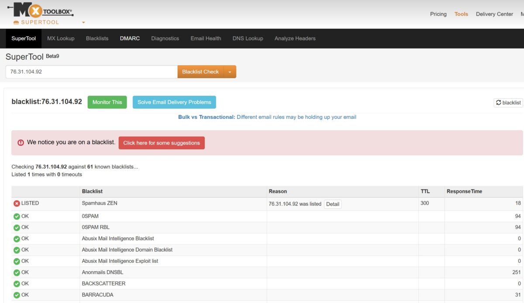This screenshot has height=303, width=524.
Task: Click the MxToolbox logo
Action: [40, 10]
